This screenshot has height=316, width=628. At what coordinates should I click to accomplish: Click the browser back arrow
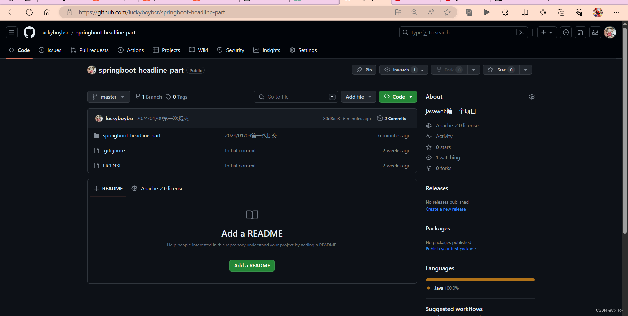[11, 12]
